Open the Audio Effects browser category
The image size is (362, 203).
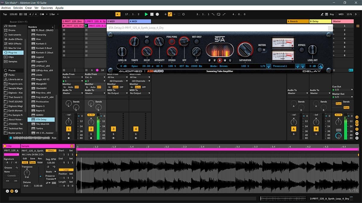pos(13,39)
